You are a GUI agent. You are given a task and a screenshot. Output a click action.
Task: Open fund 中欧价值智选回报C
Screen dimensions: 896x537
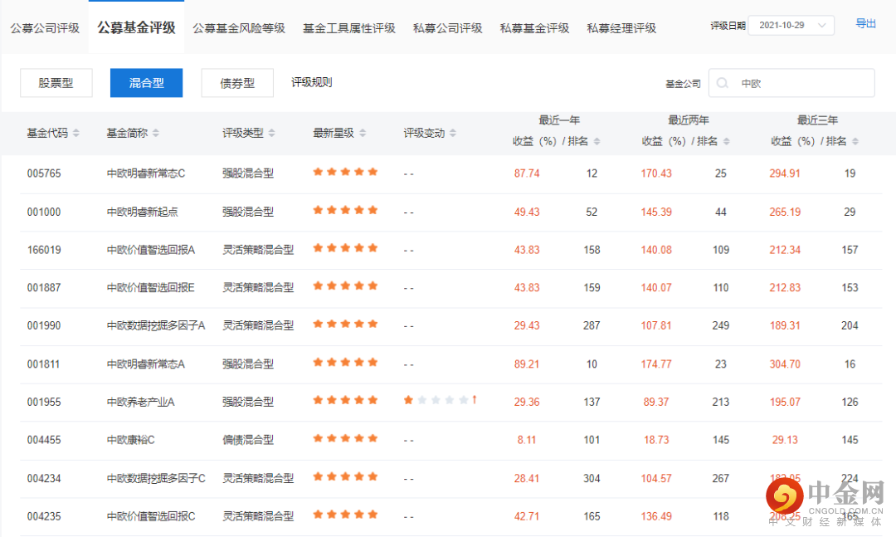point(151,516)
